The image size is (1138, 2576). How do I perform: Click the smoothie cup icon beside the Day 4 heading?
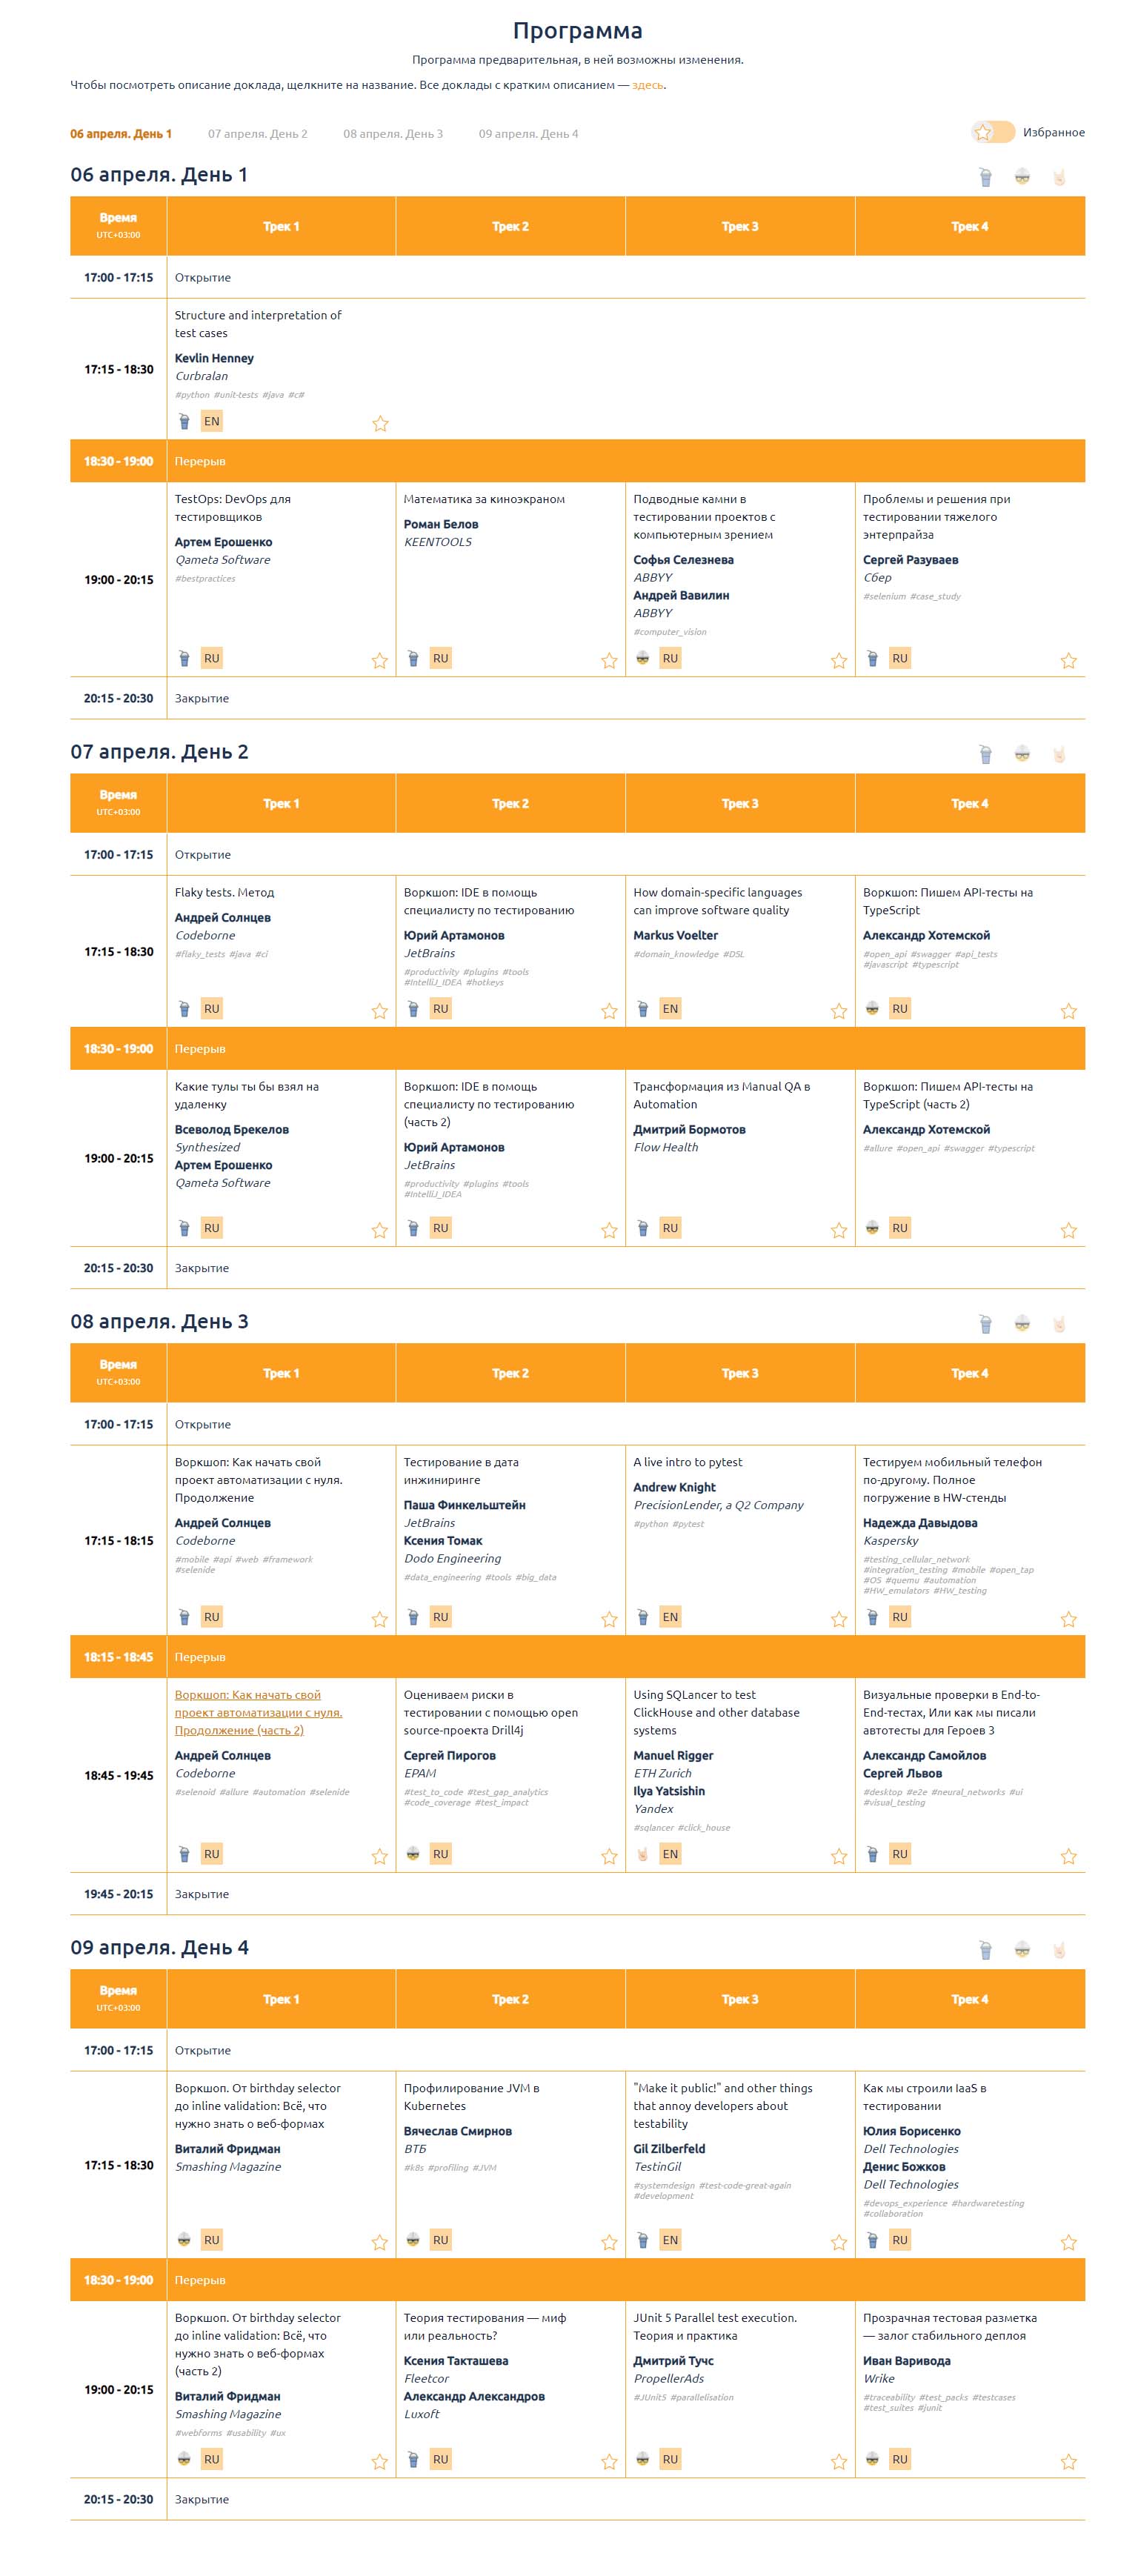985,1950
